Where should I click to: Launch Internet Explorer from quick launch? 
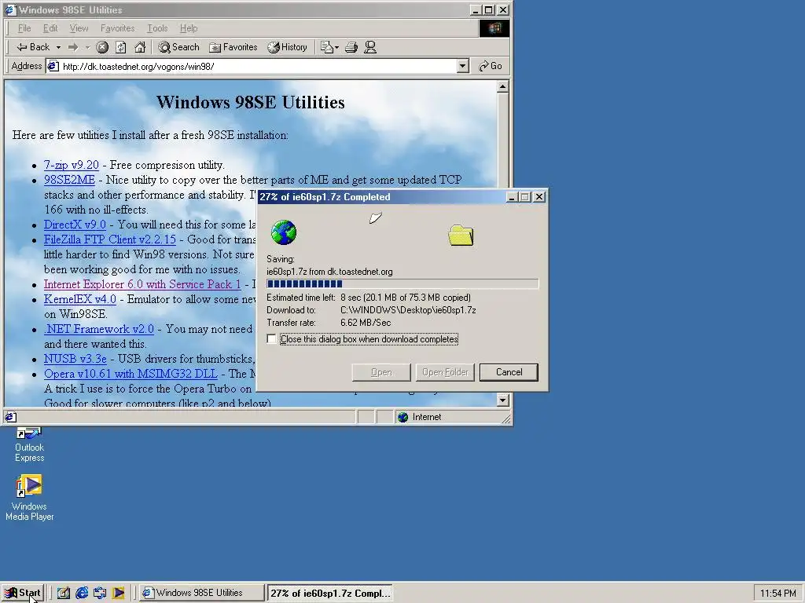tap(82, 593)
